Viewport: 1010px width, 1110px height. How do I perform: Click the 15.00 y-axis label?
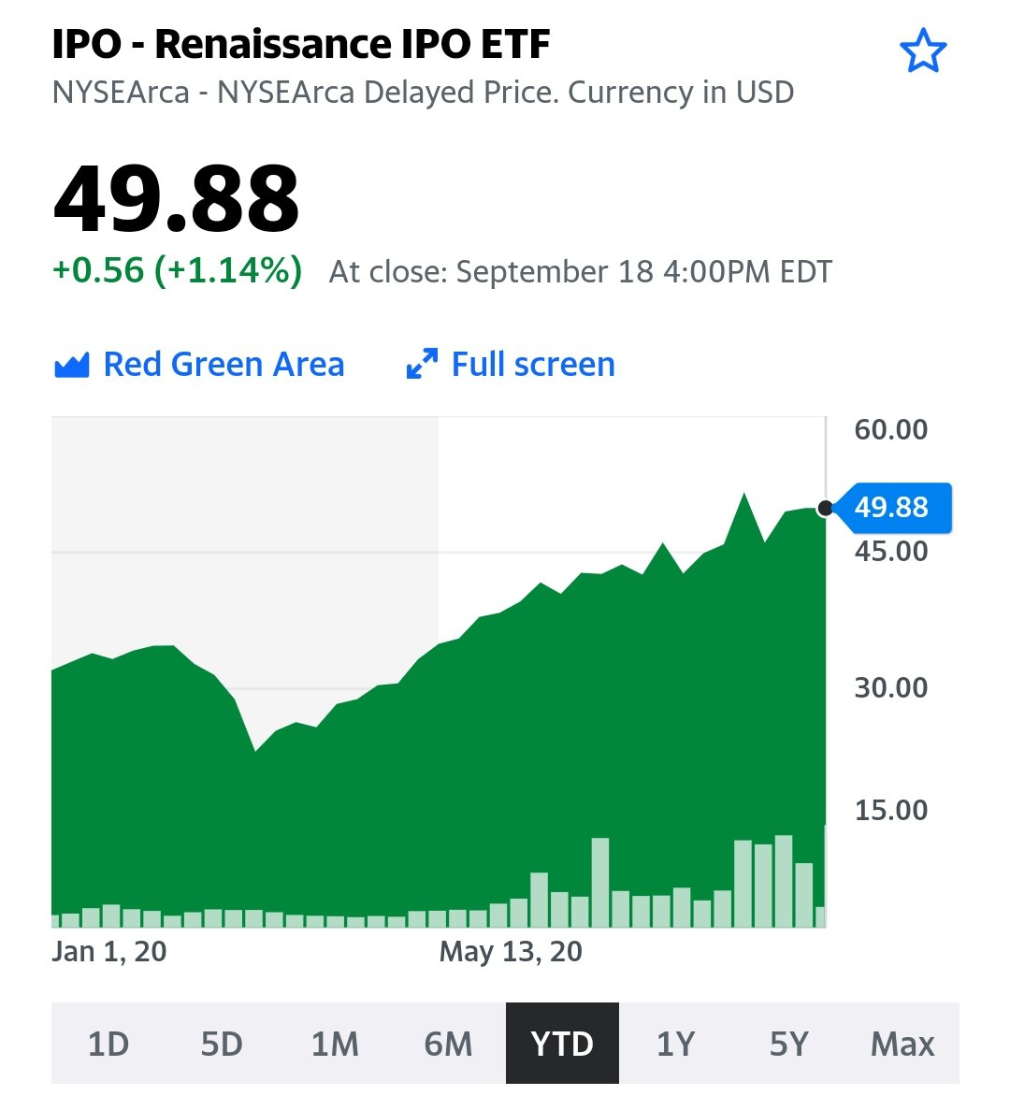(x=891, y=811)
